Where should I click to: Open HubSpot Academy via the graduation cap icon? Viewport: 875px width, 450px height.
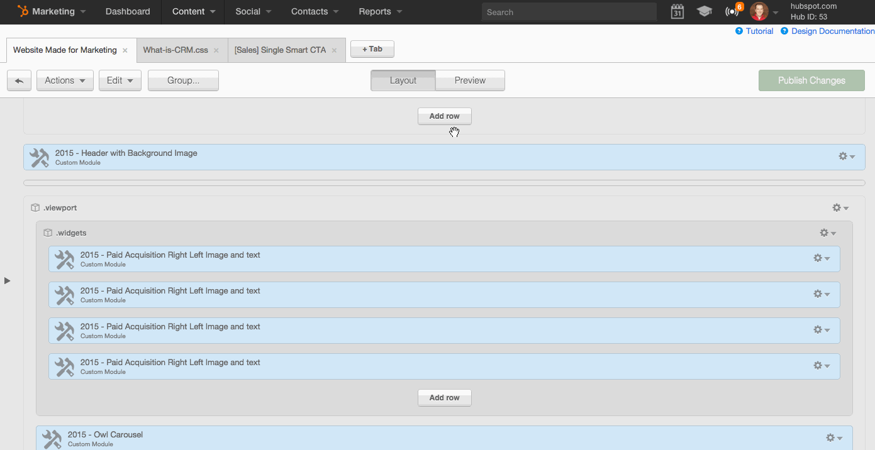[704, 11]
